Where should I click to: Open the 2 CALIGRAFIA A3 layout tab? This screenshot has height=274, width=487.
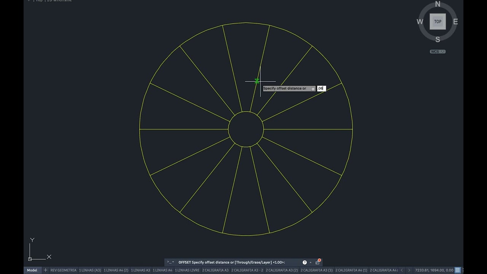coord(215,270)
